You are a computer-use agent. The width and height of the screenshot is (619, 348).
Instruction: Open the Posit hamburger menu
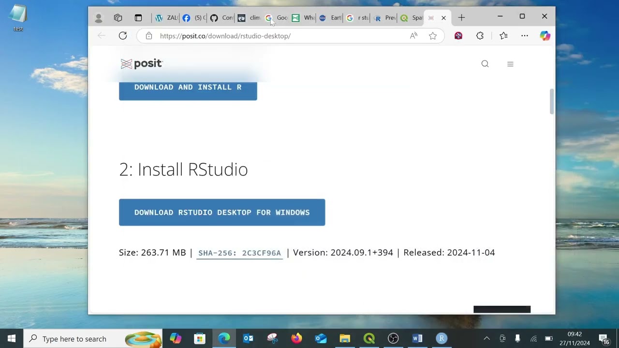(x=510, y=64)
